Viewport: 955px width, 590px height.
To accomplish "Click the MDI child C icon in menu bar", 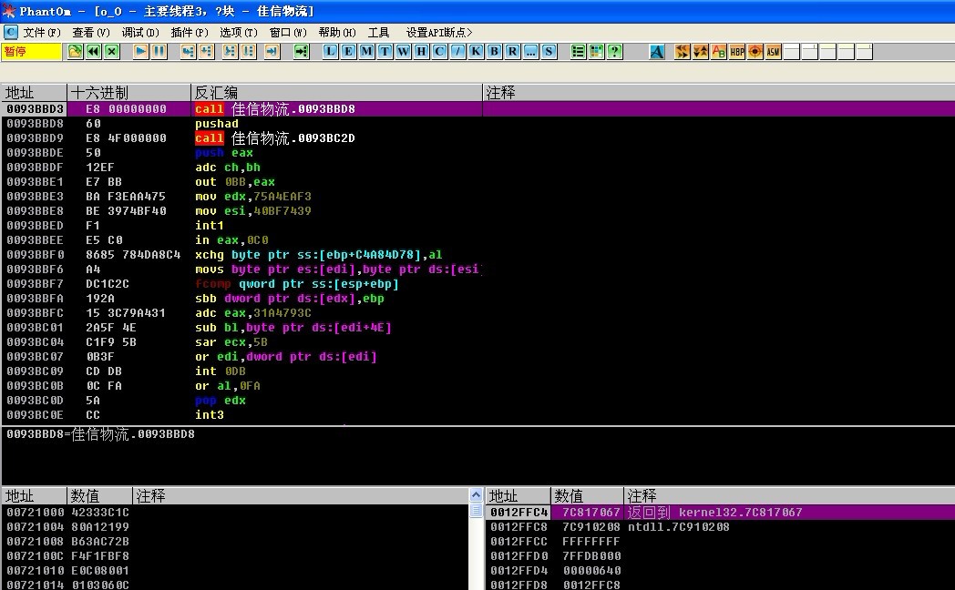I will click(10, 32).
